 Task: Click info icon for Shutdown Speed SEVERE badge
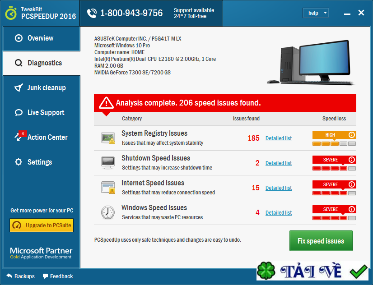click(x=352, y=160)
